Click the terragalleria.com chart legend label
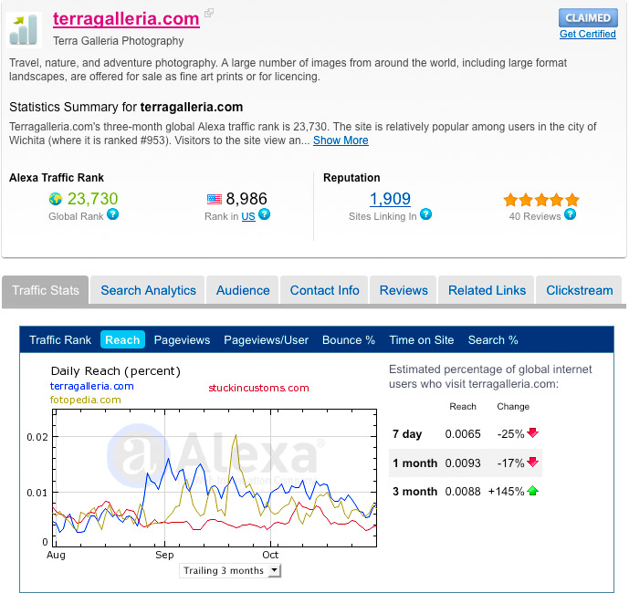 point(92,386)
